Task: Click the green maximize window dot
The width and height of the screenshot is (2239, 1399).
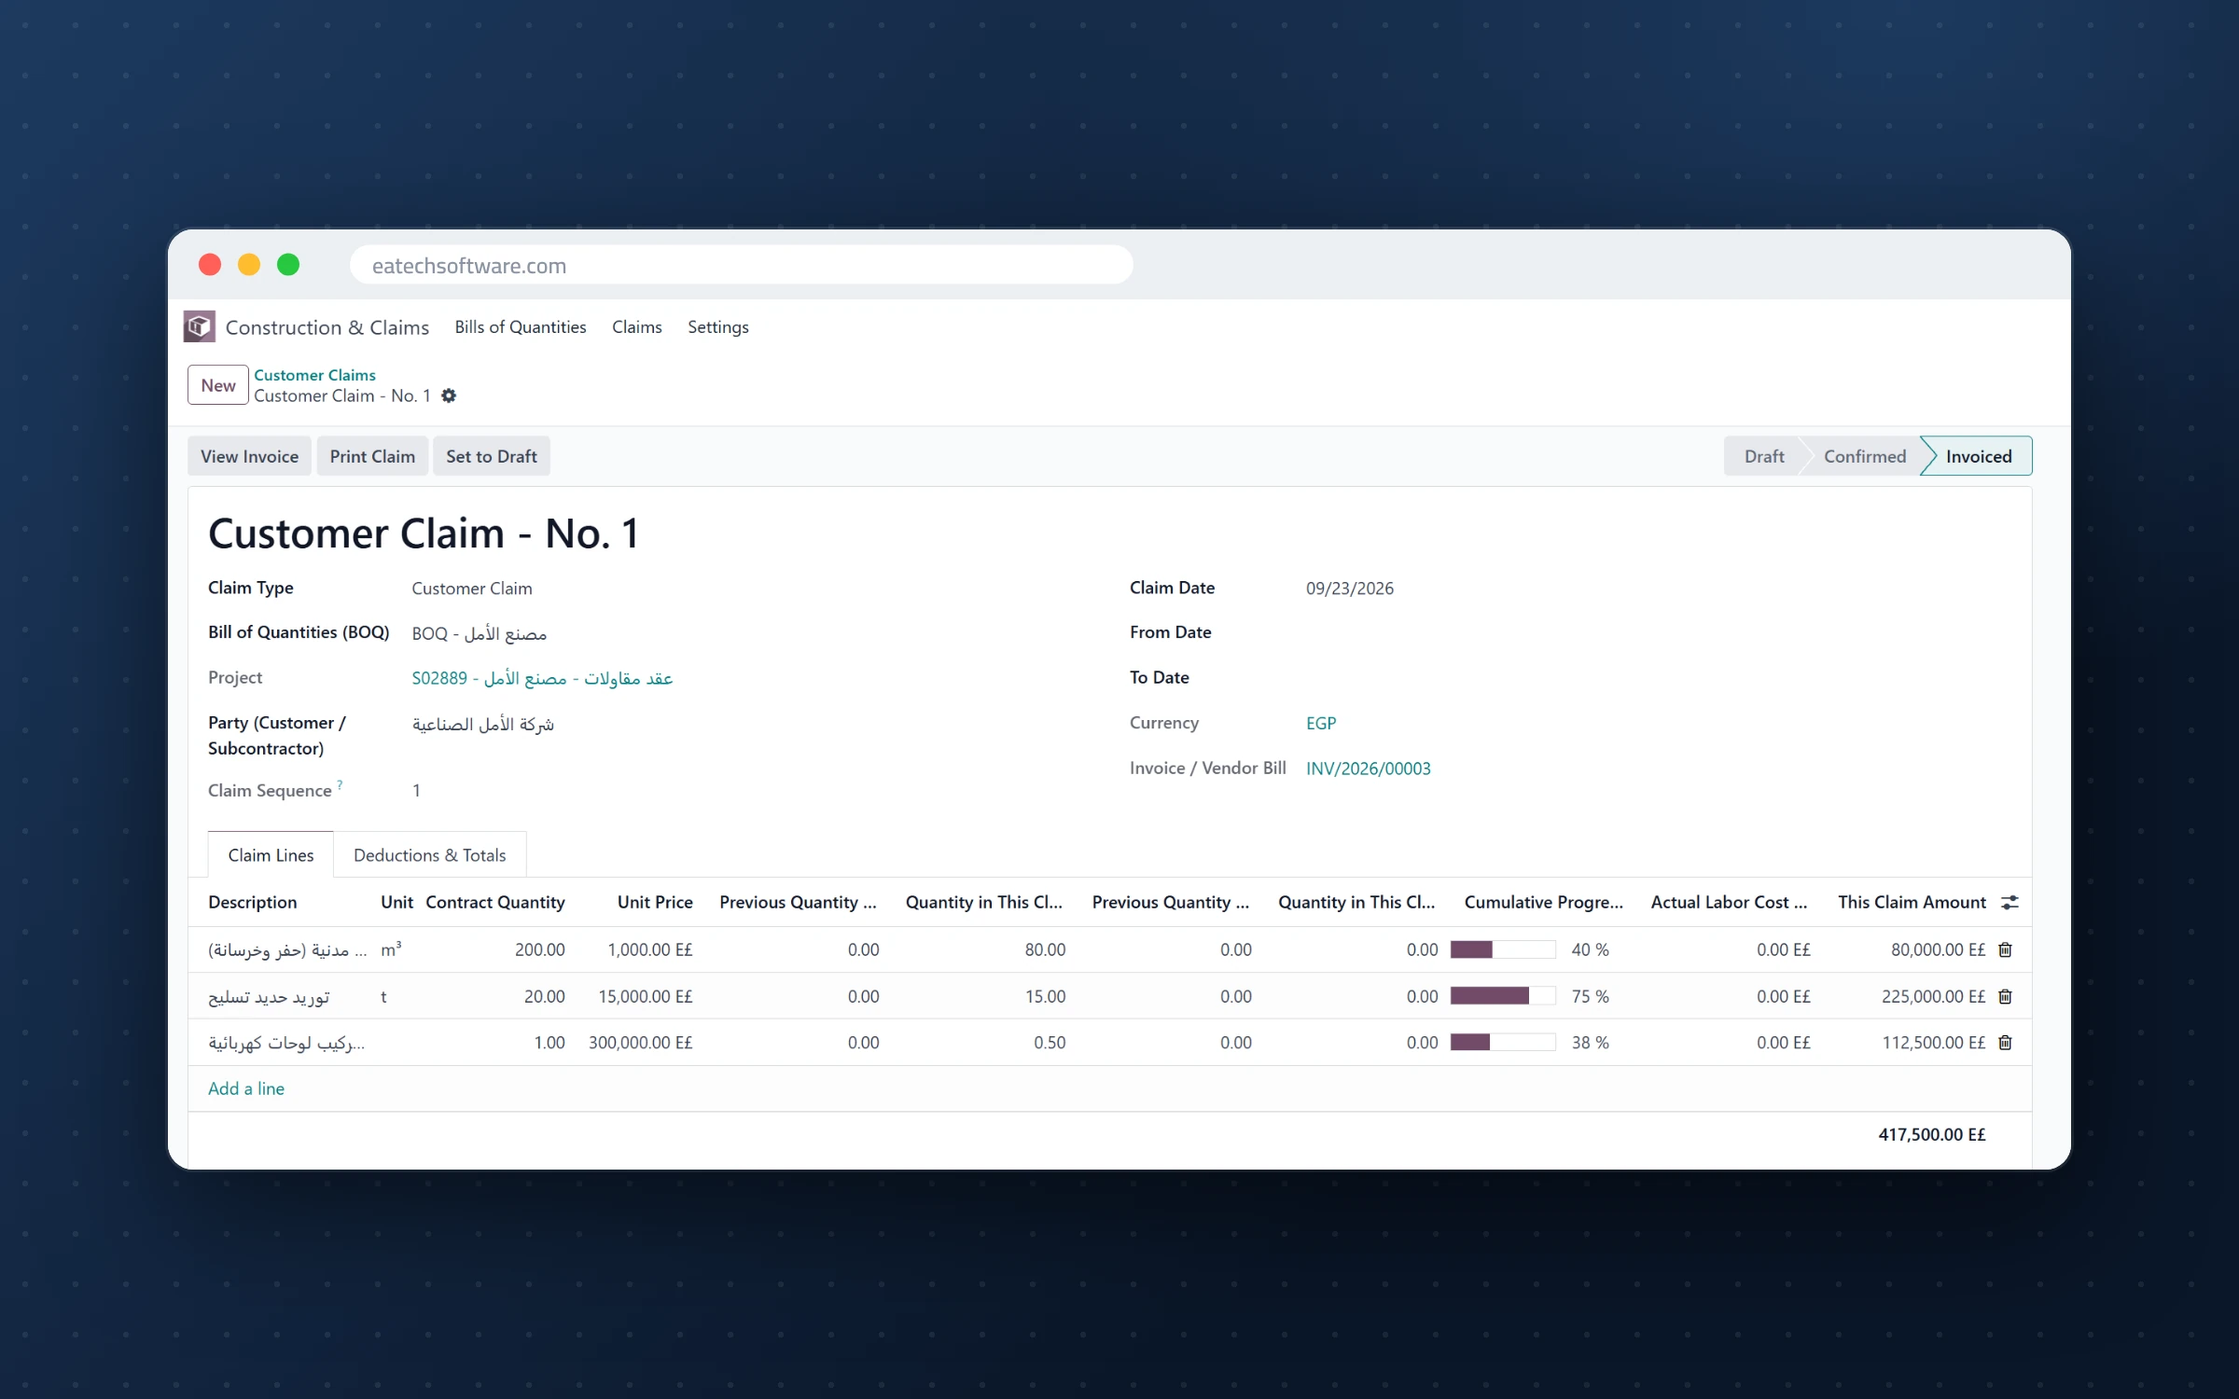Action: click(x=288, y=265)
